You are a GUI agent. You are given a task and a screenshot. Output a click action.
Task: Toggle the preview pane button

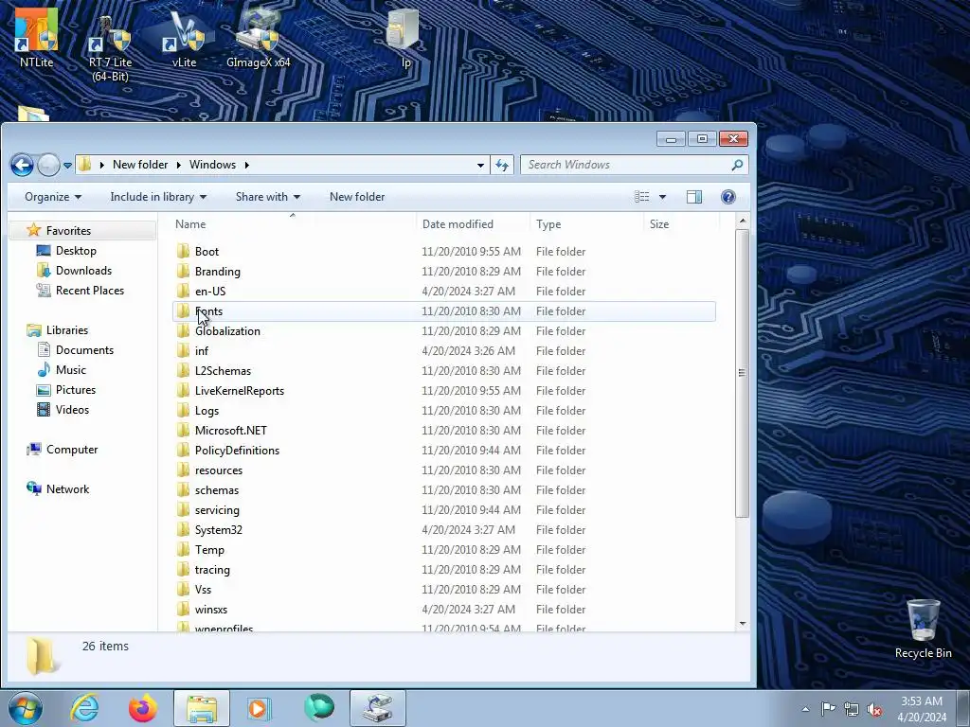694,197
